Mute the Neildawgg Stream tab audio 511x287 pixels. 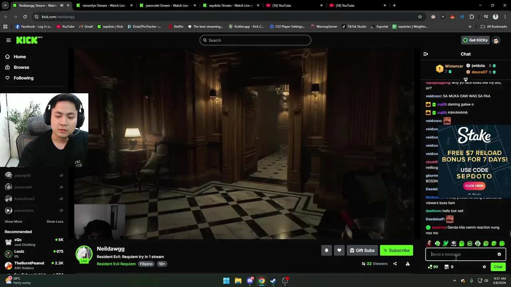tap(61, 6)
